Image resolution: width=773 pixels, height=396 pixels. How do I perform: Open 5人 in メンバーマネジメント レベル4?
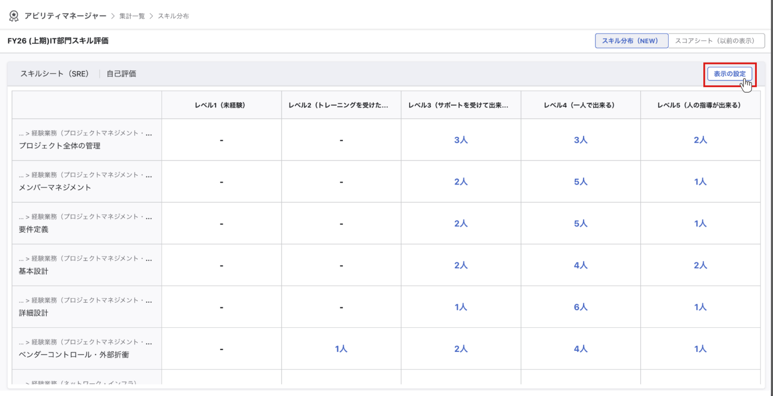[x=581, y=182]
